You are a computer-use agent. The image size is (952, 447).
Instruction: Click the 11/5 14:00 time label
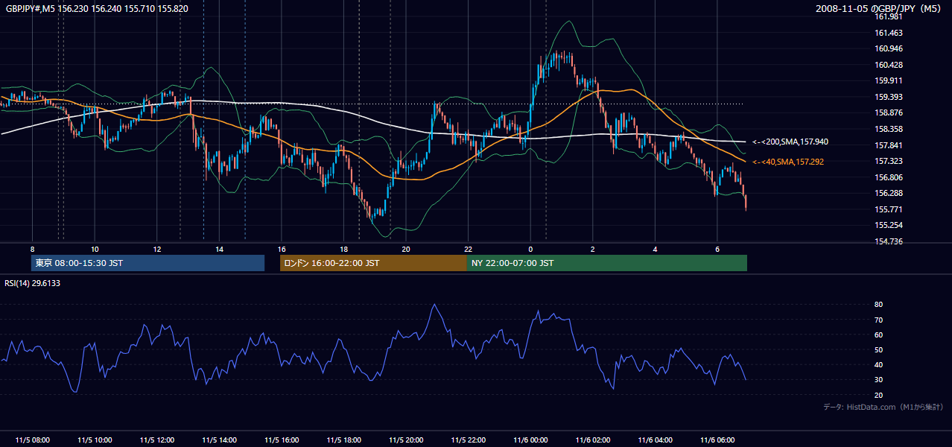[219, 440]
